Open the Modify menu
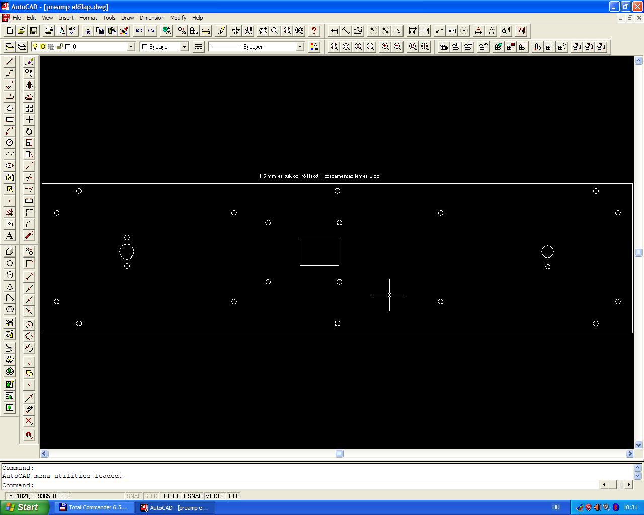644x515 pixels. [178, 18]
